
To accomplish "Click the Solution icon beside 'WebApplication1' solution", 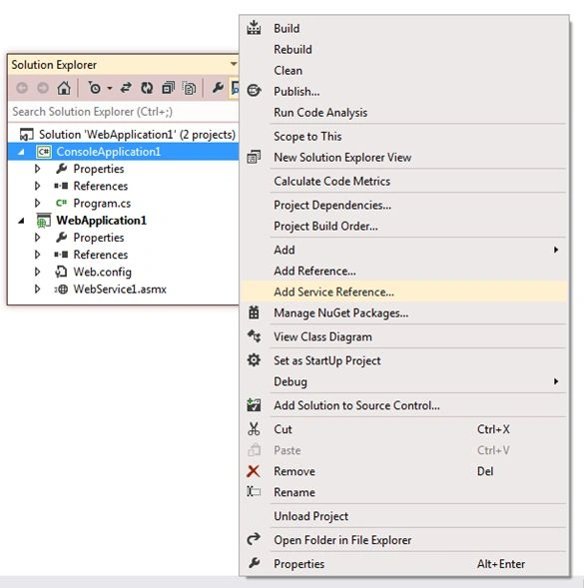I will tap(26, 134).
